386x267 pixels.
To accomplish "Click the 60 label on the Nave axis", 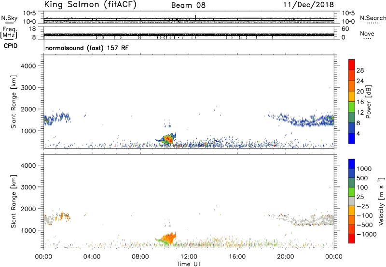I will pyautogui.click(x=345, y=29).
